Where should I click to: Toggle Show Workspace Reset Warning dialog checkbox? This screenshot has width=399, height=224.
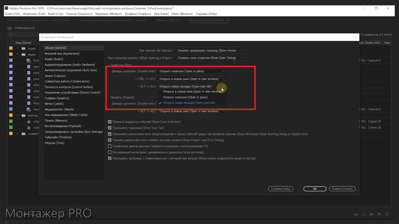pos(110,134)
